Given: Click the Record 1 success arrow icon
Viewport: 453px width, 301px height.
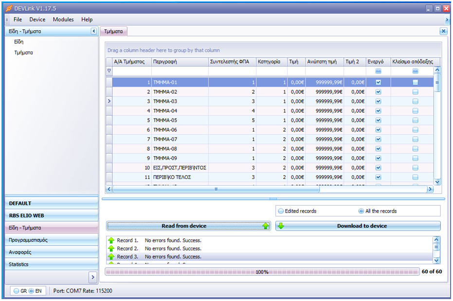Looking at the screenshot, I should point(111,240).
